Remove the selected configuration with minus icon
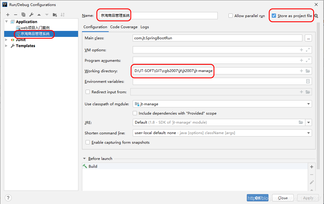Image resolution: width=324 pixels, height=204 pixels. (16, 15)
